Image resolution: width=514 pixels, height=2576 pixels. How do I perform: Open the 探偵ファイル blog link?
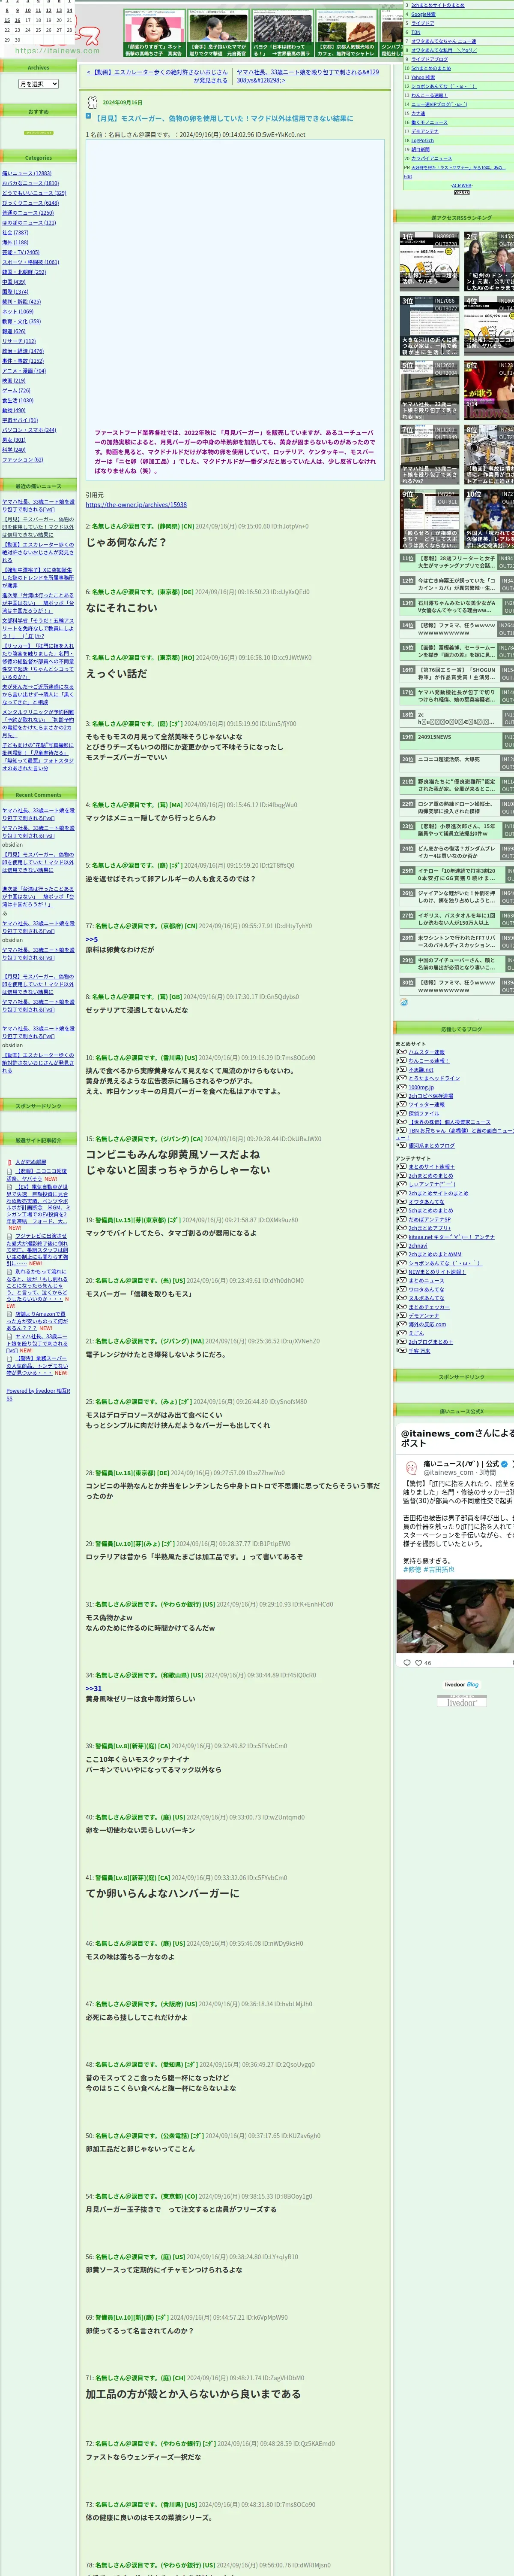coord(423,1113)
